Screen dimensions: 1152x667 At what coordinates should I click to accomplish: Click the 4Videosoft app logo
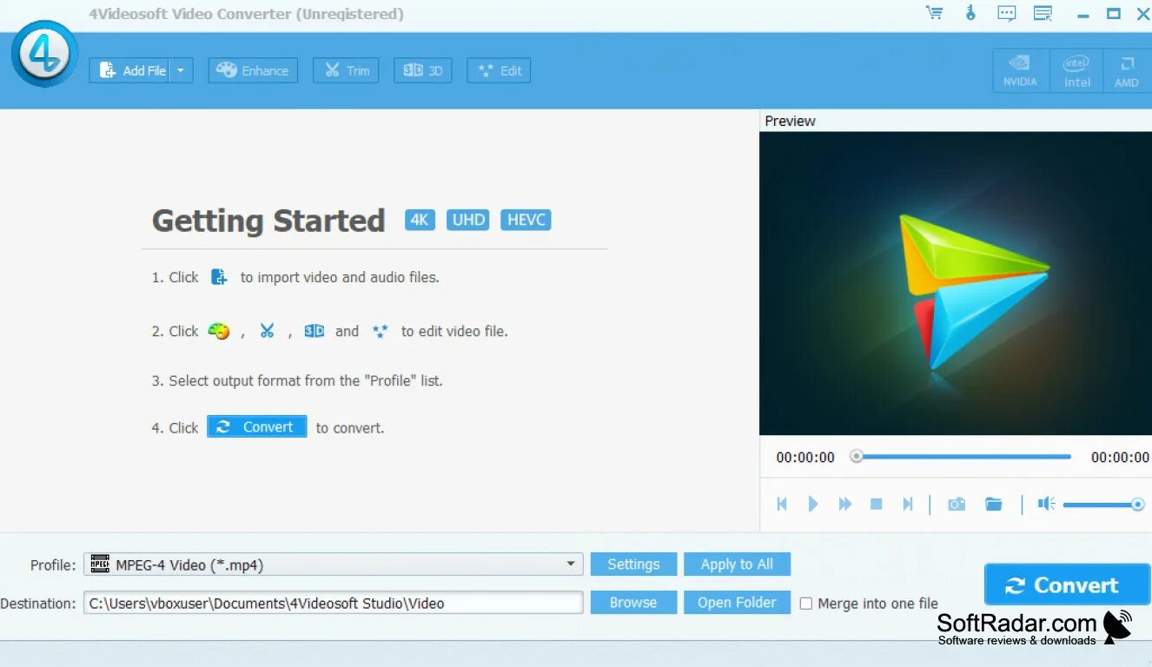[44, 54]
